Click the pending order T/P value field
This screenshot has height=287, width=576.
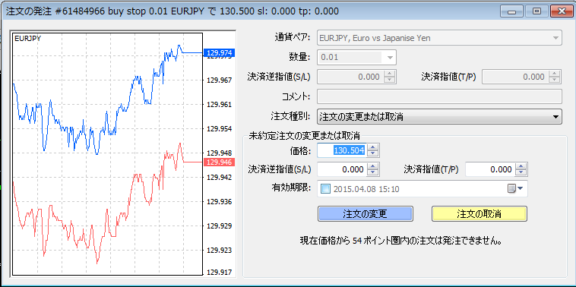pyautogui.click(x=490, y=169)
